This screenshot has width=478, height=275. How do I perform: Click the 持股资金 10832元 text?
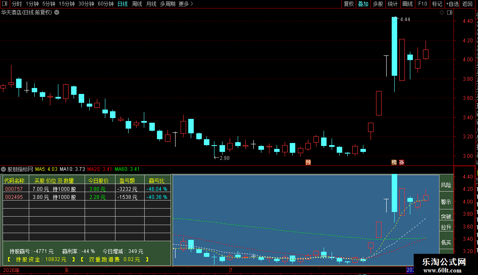[41, 259]
